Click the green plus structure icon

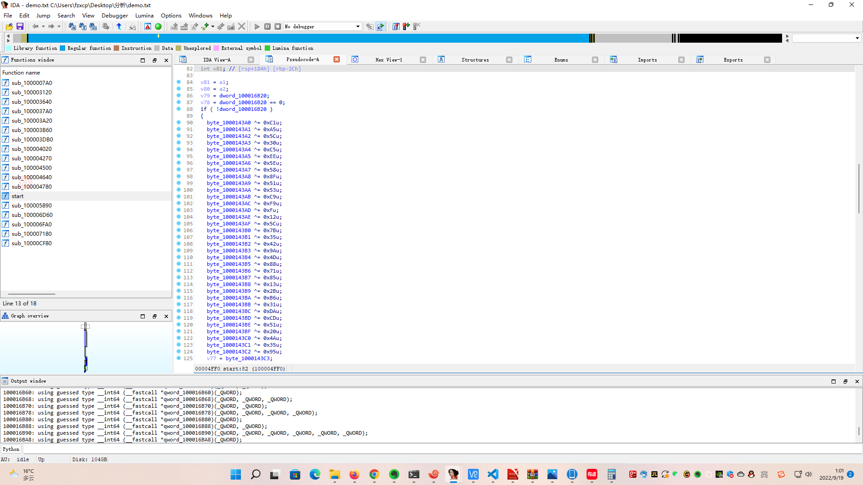click(x=205, y=26)
